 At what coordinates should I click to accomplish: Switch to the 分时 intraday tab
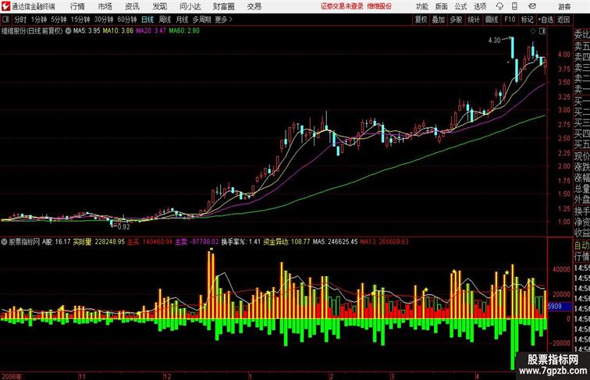click(x=20, y=20)
